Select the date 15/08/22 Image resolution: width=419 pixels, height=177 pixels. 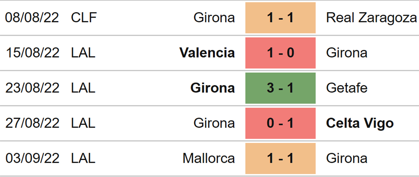32,53
